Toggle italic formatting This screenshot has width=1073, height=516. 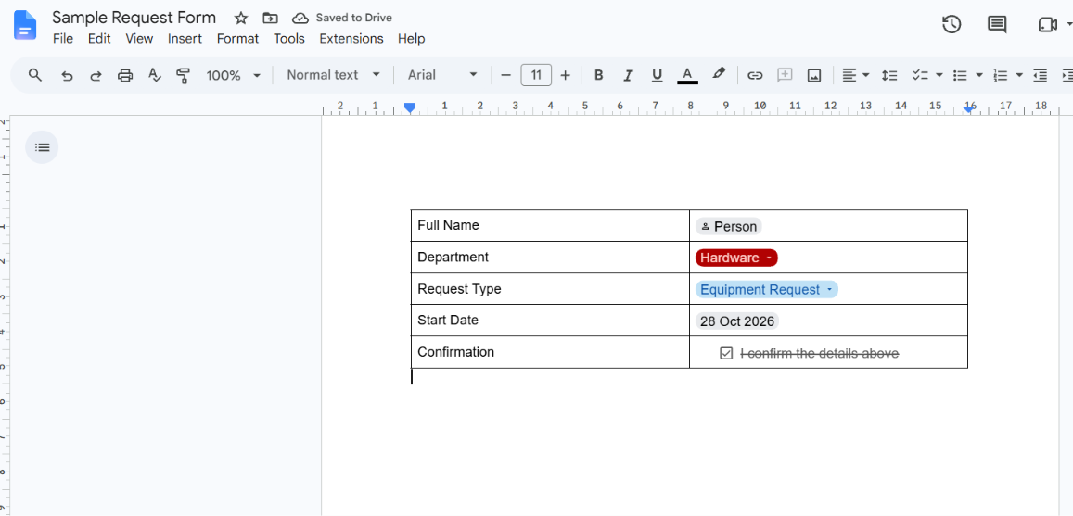(628, 75)
